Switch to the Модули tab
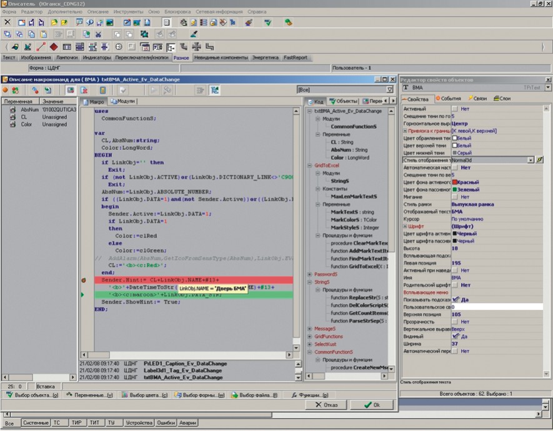The width and height of the screenshot is (553, 431). 122,101
